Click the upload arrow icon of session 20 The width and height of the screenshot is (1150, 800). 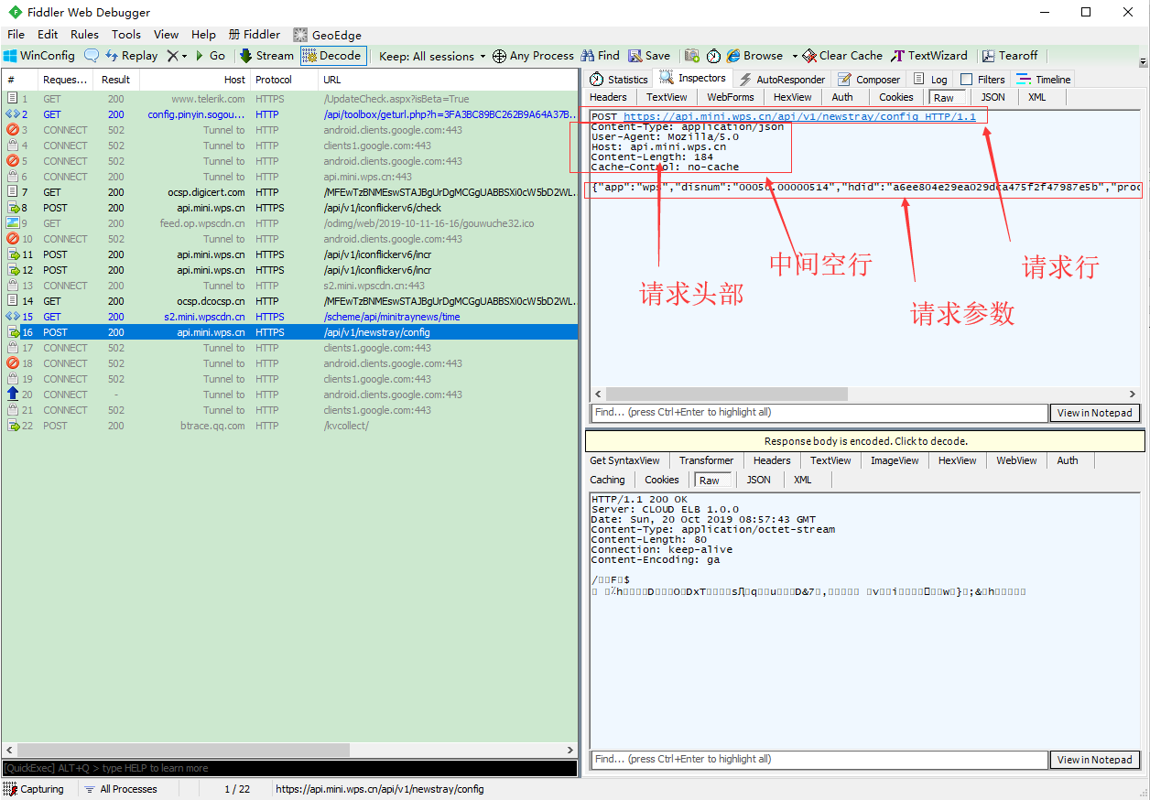[13, 395]
